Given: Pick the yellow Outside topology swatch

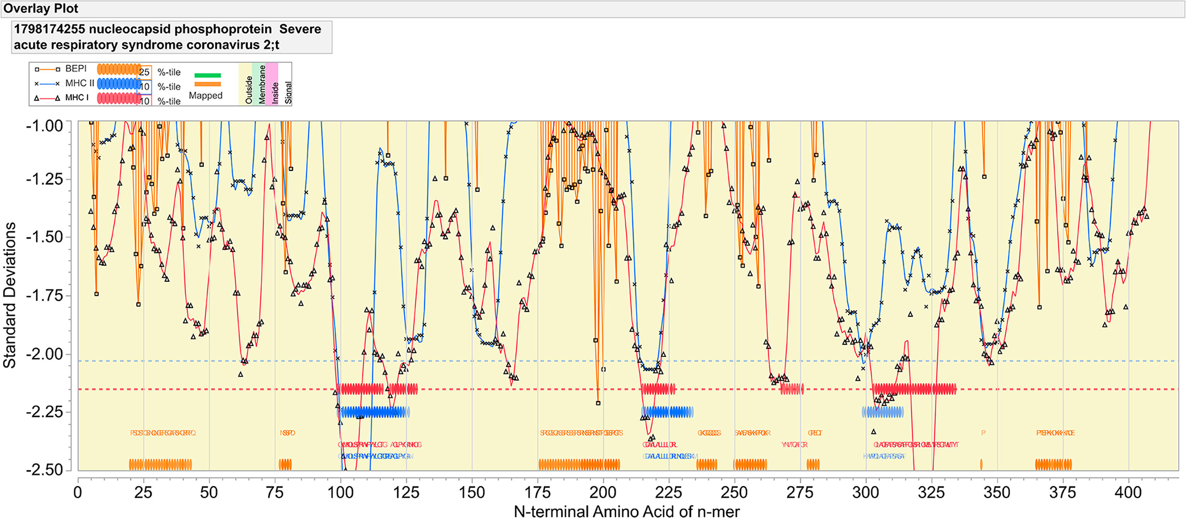Looking at the screenshot, I should click(x=246, y=84).
